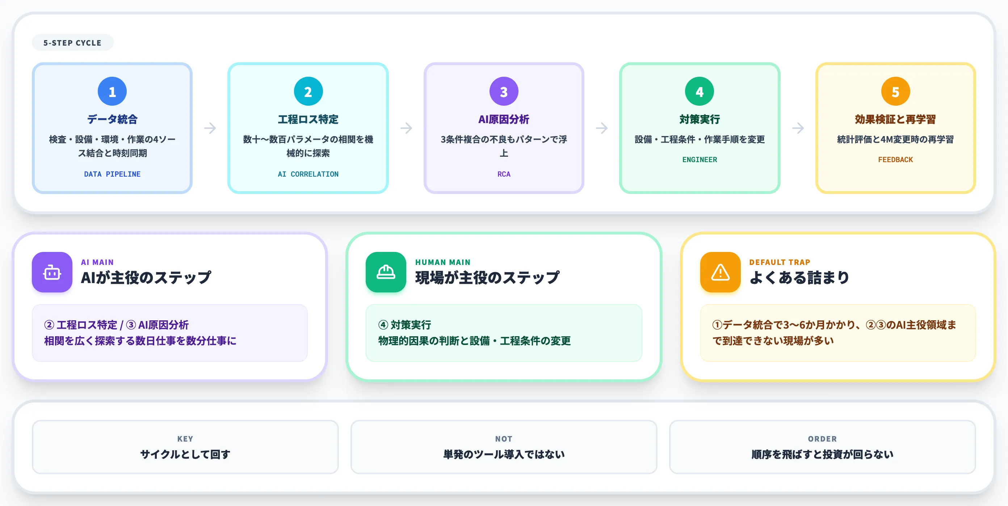
Task: Click the heading よくある詰まり
Action: (799, 278)
